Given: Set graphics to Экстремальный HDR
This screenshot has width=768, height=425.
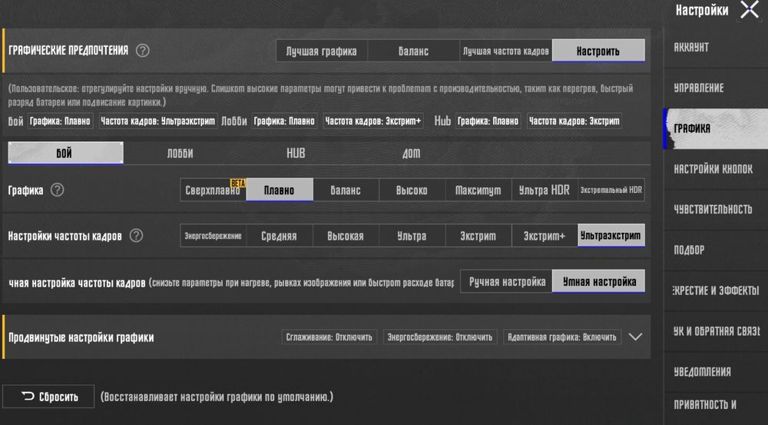Looking at the screenshot, I should [x=611, y=190].
